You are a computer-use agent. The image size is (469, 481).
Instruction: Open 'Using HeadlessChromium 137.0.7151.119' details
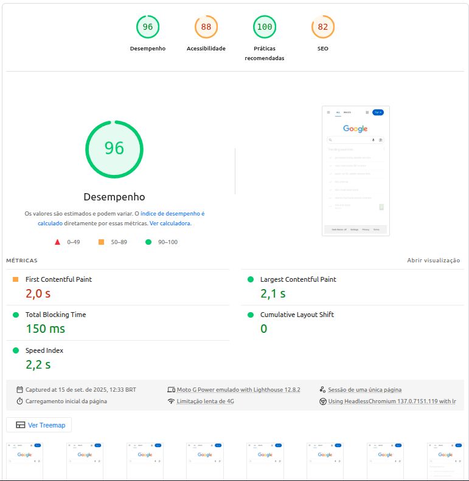click(x=392, y=401)
